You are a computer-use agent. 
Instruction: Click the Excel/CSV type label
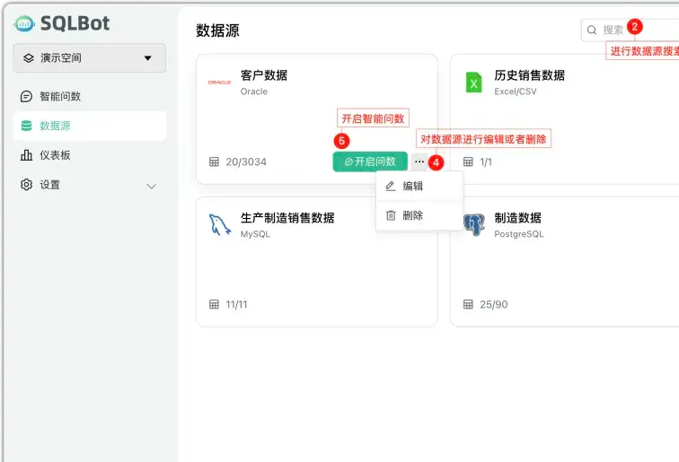(516, 92)
